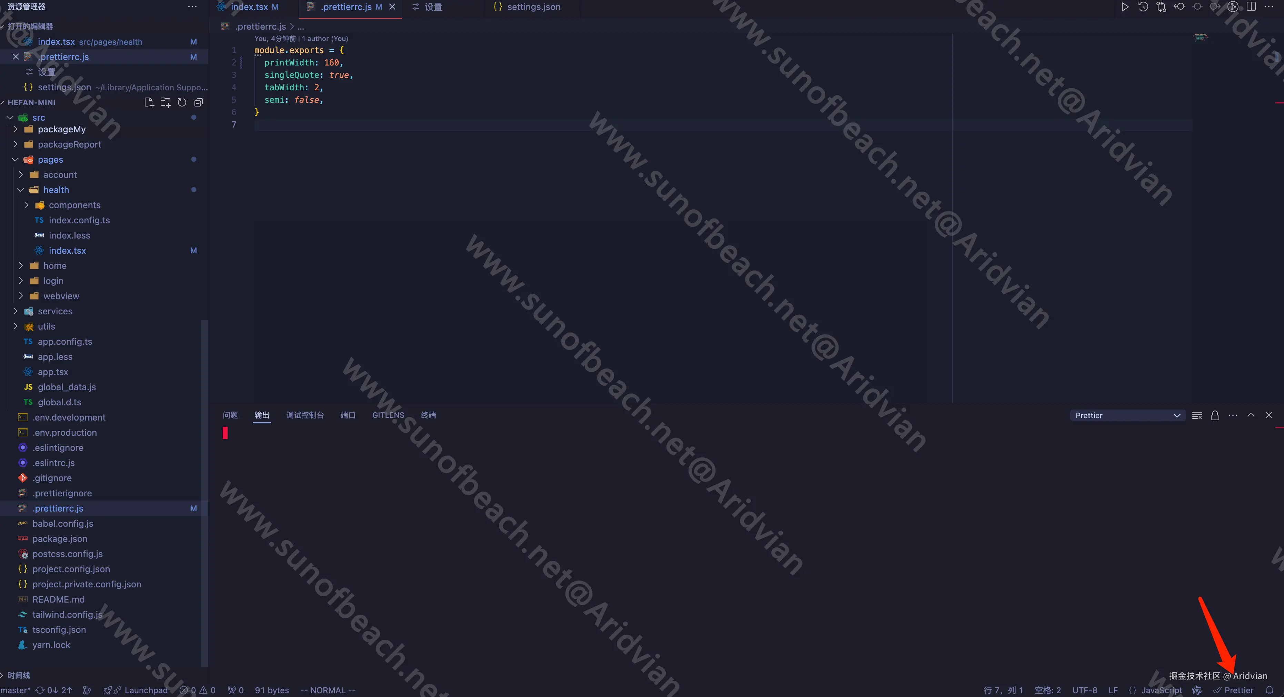Split the editor to the right
This screenshot has height=697, width=1284.
[x=1251, y=7]
